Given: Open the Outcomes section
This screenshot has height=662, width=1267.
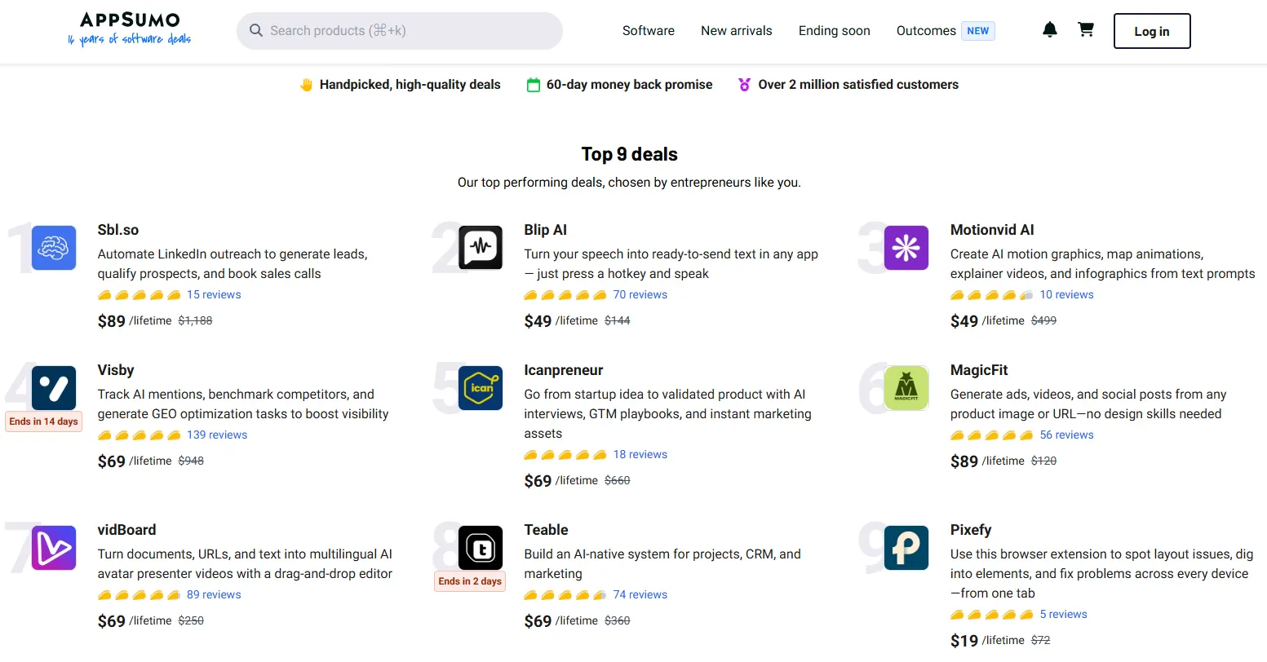Looking at the screenshot, I should coord(926,30).
